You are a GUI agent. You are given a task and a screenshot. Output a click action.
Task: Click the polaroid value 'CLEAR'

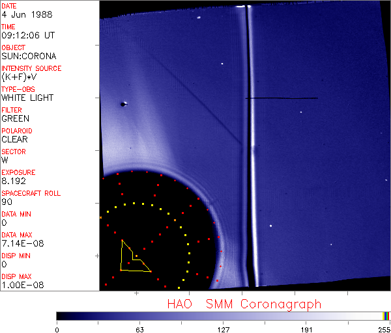(14, 140)
